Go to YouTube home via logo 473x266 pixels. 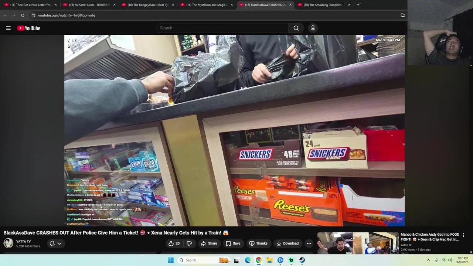point(29,28)
